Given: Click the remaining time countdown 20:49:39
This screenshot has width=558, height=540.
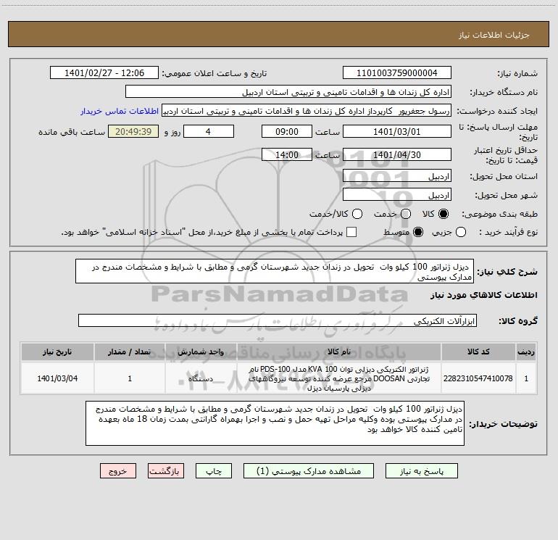Looking at the screenshot, I should coord(133,131).
